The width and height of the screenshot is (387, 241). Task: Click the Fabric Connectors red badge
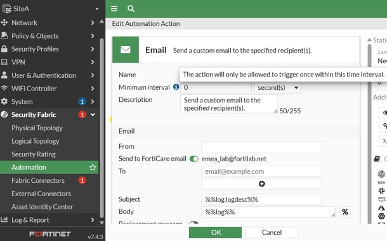[82, 180]
